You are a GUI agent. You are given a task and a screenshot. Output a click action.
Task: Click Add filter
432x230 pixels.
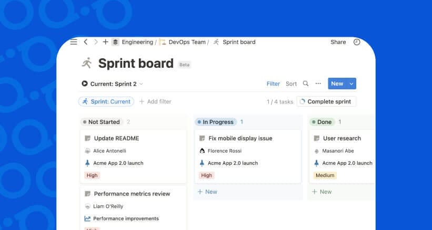(155, 101)
